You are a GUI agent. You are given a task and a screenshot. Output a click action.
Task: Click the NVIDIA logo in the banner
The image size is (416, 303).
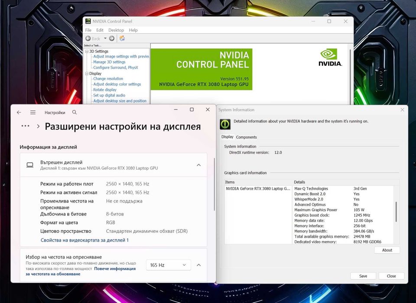pyautogui.click(x=330, y=57)
